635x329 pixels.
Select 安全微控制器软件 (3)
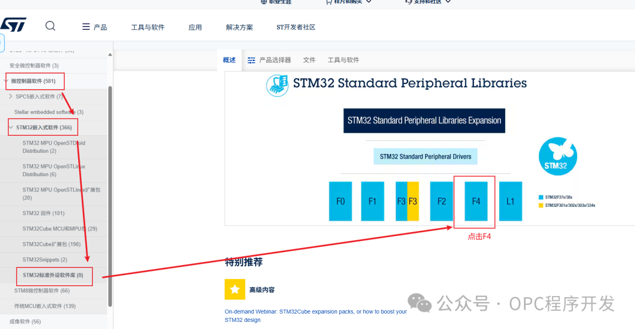(34, 66)
